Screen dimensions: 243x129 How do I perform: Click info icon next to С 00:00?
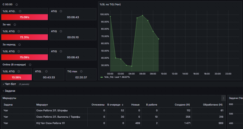coord(17,4)
